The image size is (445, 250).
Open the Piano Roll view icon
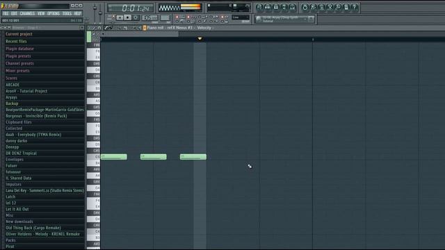click(276, 7)
